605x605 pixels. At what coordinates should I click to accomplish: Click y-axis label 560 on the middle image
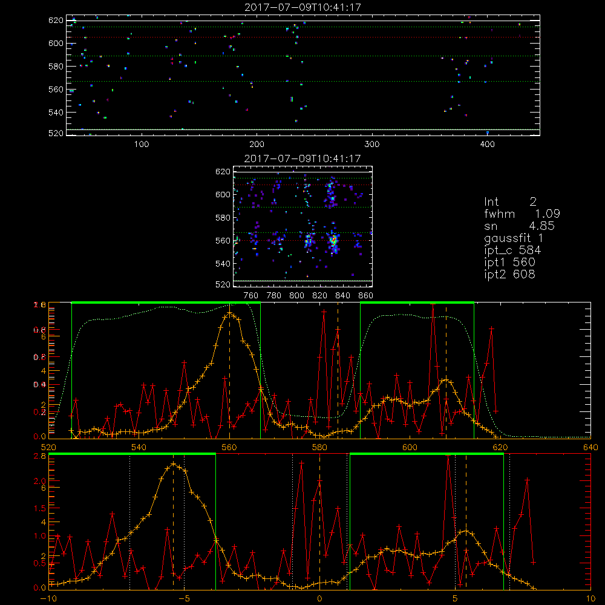coord(223,241)
